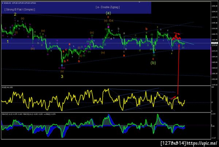This screenshot has width=219, height=147.
Task: Select the '[ a - Double Zigzag ]' label
Action: coord(108,7)
